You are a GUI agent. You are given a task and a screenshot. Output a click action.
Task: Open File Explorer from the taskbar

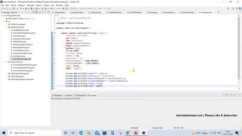[x=89, y=133]
